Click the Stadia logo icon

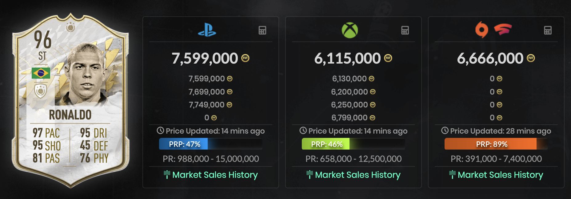503,30
